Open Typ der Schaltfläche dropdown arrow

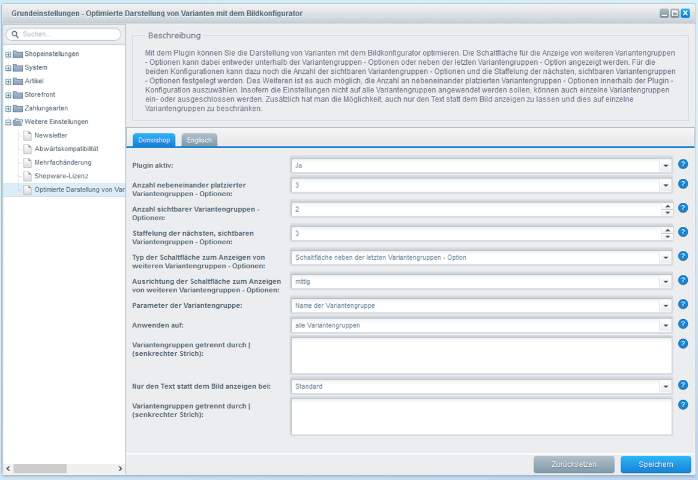(x=666, y=257)
